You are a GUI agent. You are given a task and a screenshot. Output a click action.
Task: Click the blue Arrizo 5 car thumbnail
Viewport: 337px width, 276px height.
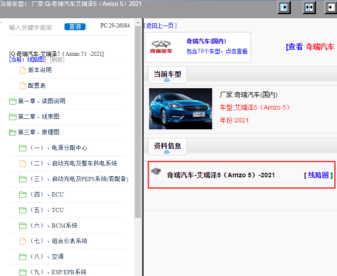[x=181, y=109]
